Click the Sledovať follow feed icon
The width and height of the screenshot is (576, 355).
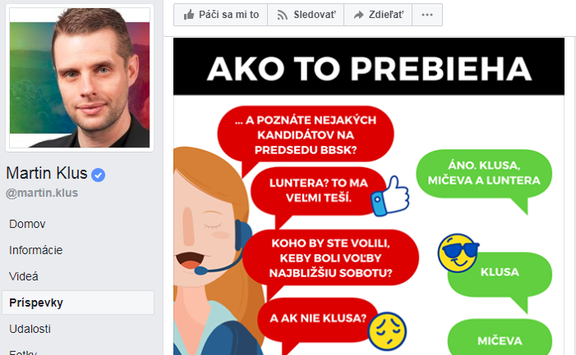(x=282, y=15)
